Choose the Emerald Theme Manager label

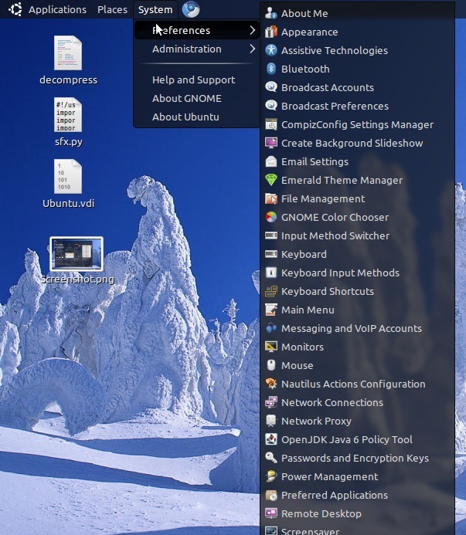click(342, 180)
